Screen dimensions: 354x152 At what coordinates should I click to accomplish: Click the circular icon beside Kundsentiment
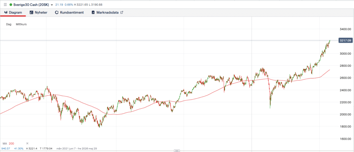click(56, 12)
